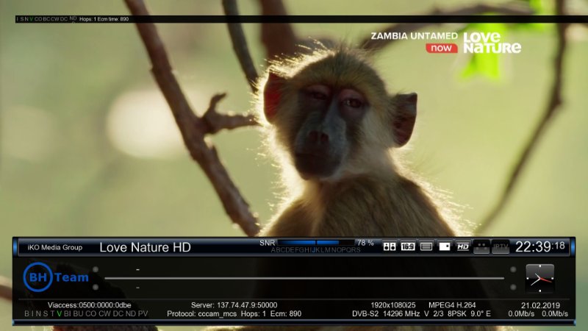Click the date '21.02.2019'
The height and width of the screenshot is (331, 588).
click(x=540, y=305)
